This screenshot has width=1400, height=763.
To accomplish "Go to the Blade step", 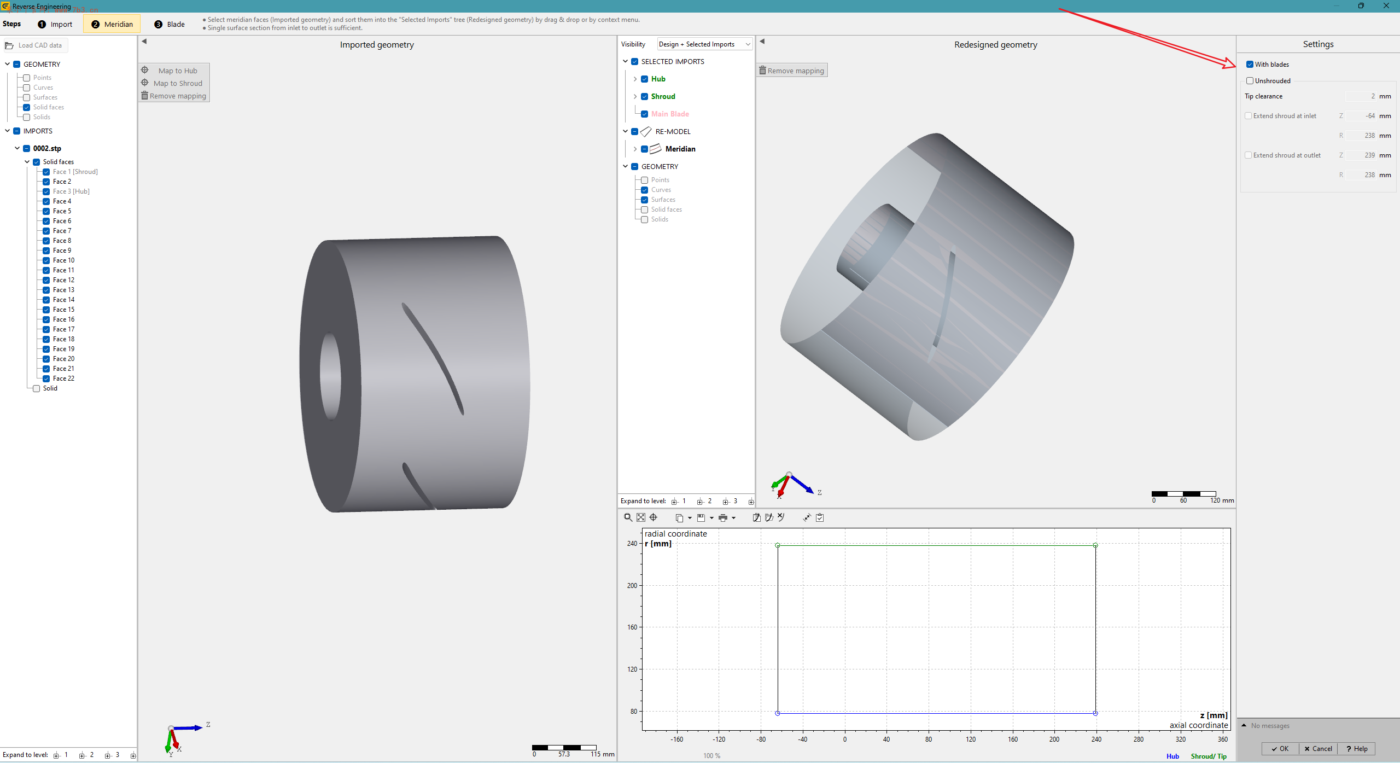I will [170, 24].
